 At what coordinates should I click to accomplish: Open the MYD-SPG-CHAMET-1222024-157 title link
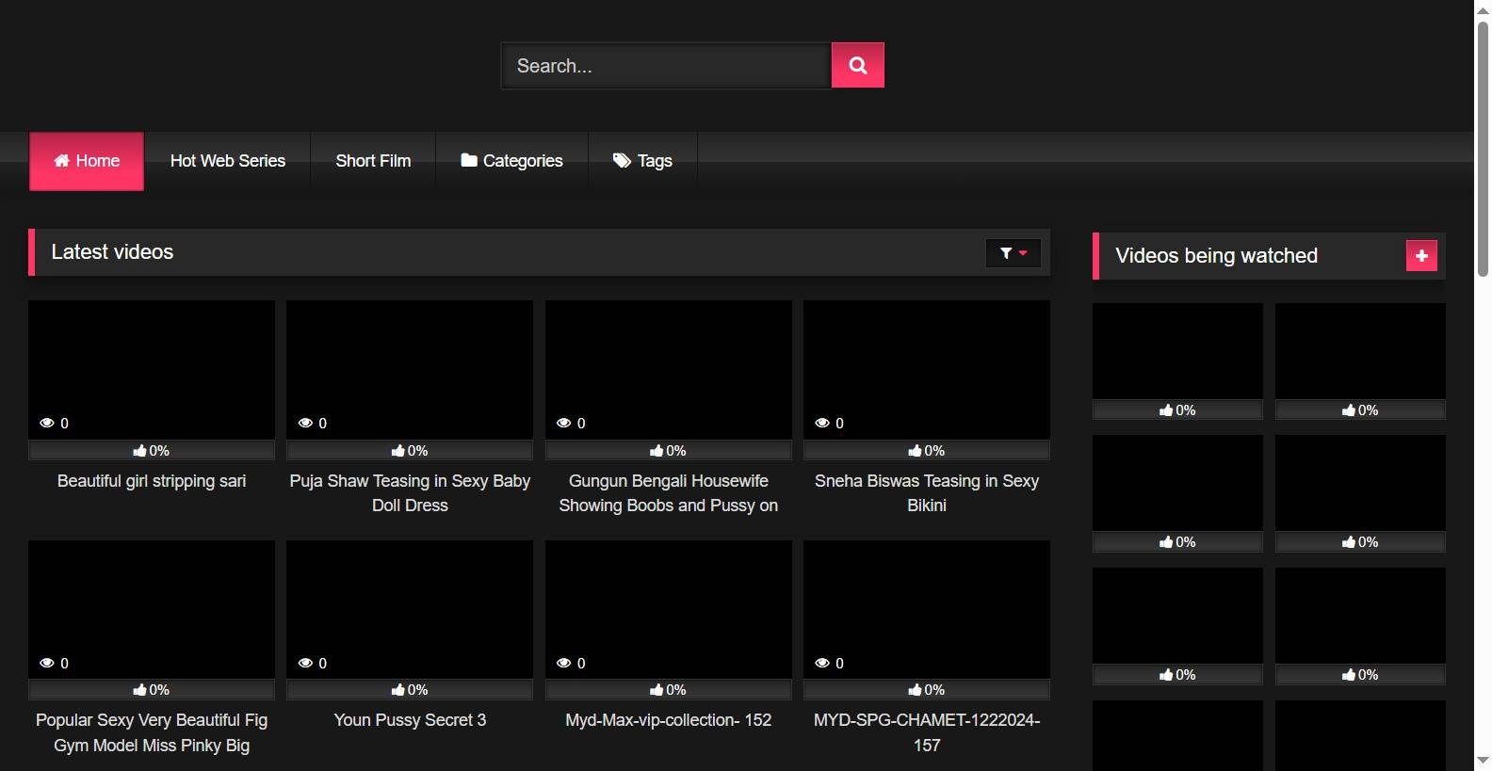point(926,731)
